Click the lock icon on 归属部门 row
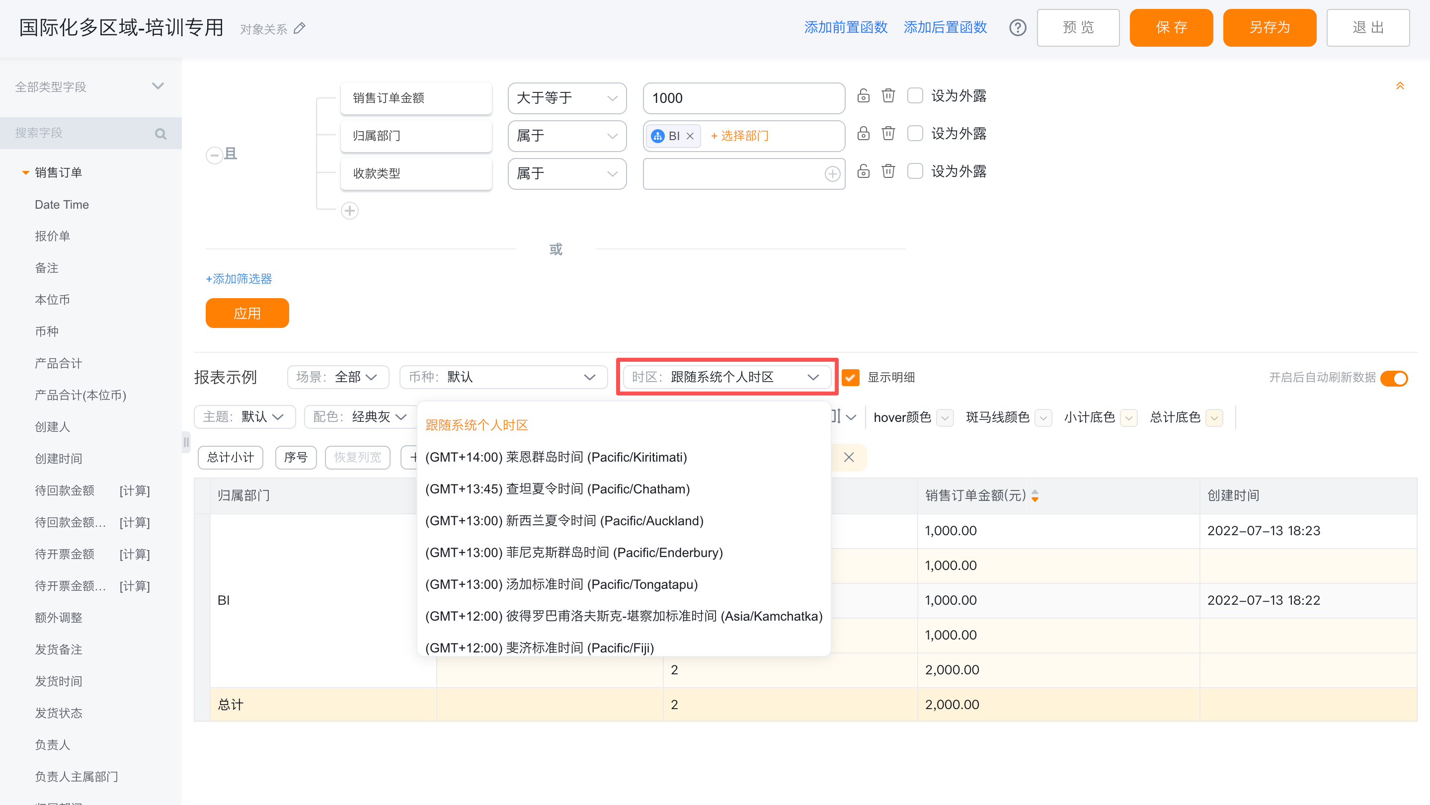Screen dimensions: 1430x805 click(x=863, y=133)
